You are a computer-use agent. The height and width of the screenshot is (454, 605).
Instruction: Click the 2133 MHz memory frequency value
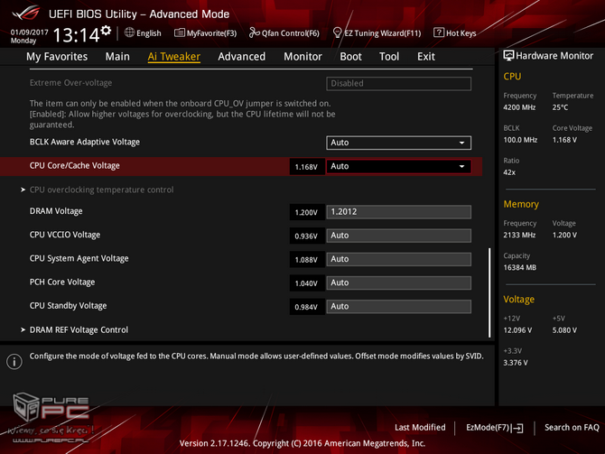[519, 236]
